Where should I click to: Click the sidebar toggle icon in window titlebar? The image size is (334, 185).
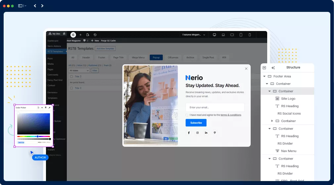pyautogui.click(x=20, y=6)
